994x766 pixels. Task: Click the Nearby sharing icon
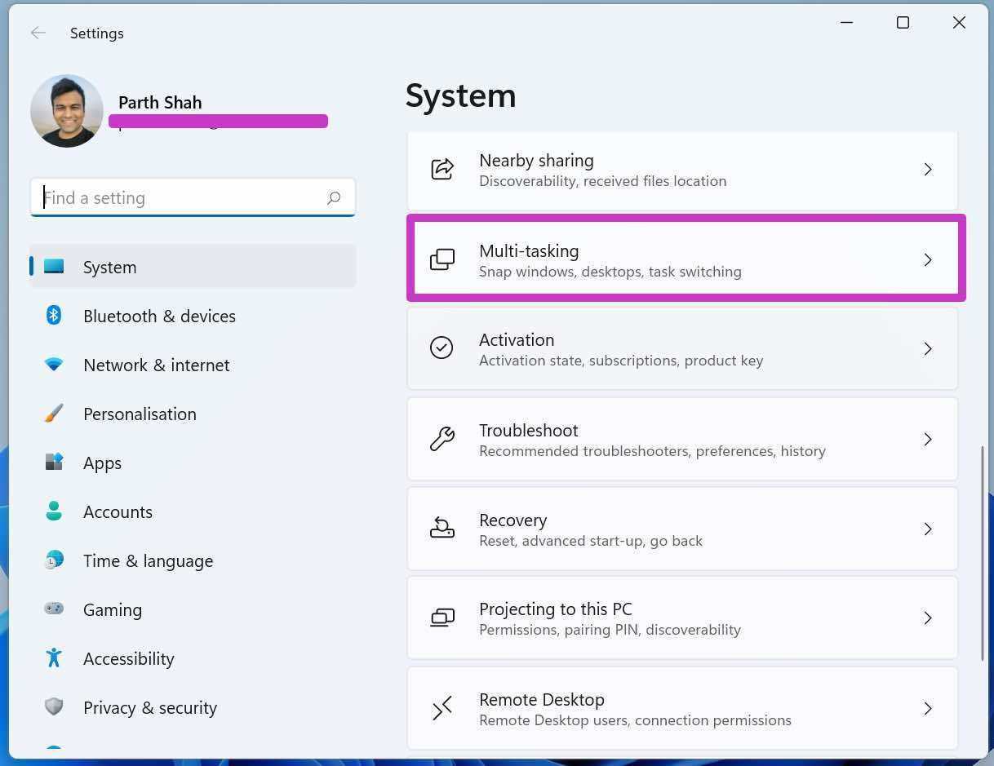[x=442, y=170]
